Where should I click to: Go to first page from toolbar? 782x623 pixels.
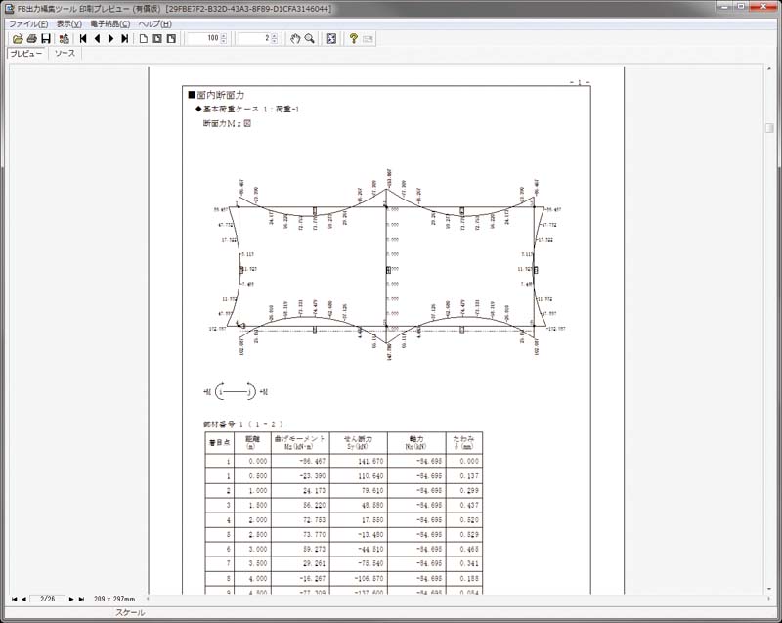click(x=83, y=38)
